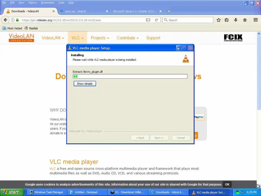Screen dimensions: 261x196
Task: Close the Downloads - VideoLAN tab
Action: click(x=54, y=11)
